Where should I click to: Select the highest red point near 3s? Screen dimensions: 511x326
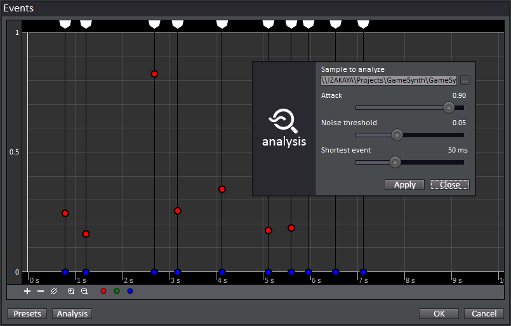click(154, 74)
